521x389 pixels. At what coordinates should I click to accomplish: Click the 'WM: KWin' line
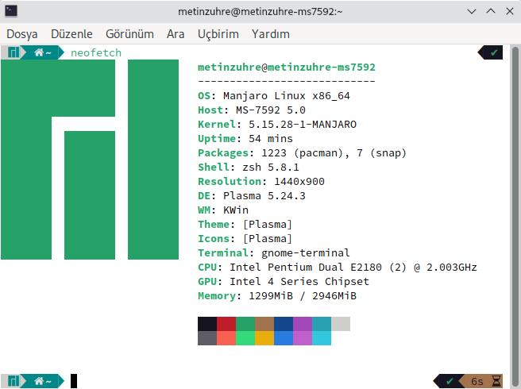click(223, 210)
